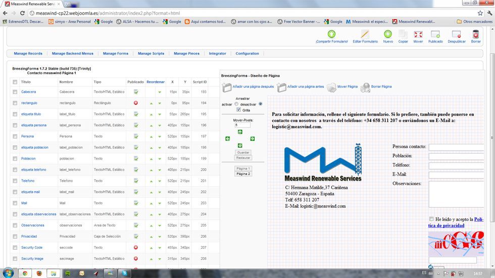Check the etiqueta persona row checkbox
The height and width of the screenshot is (278, 495).
15,125
